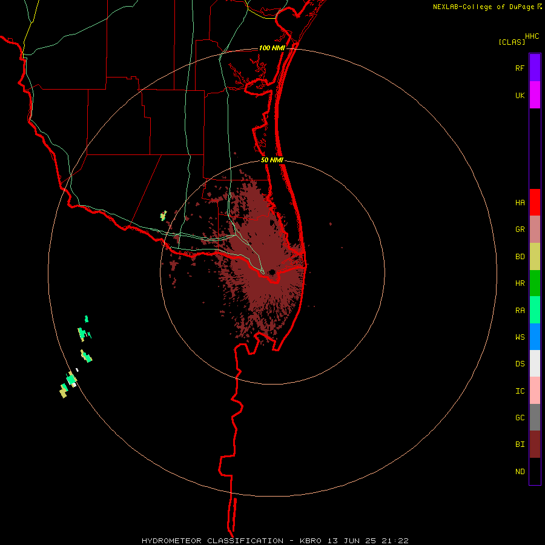Click the HYDROMETEOR CLASSIFICATION title text
545x545 pixels.
(213, 541)
